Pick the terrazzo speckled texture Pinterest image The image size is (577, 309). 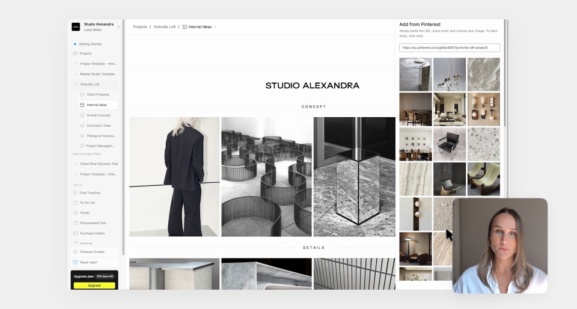tap(483, 144)
